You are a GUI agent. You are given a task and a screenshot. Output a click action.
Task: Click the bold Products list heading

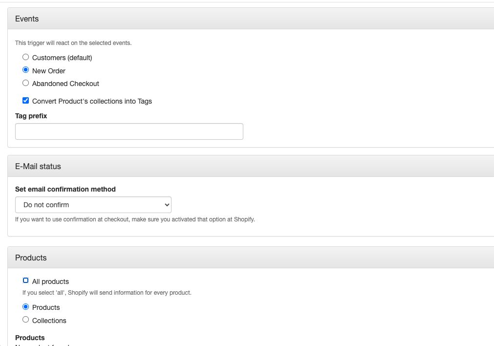30,338
